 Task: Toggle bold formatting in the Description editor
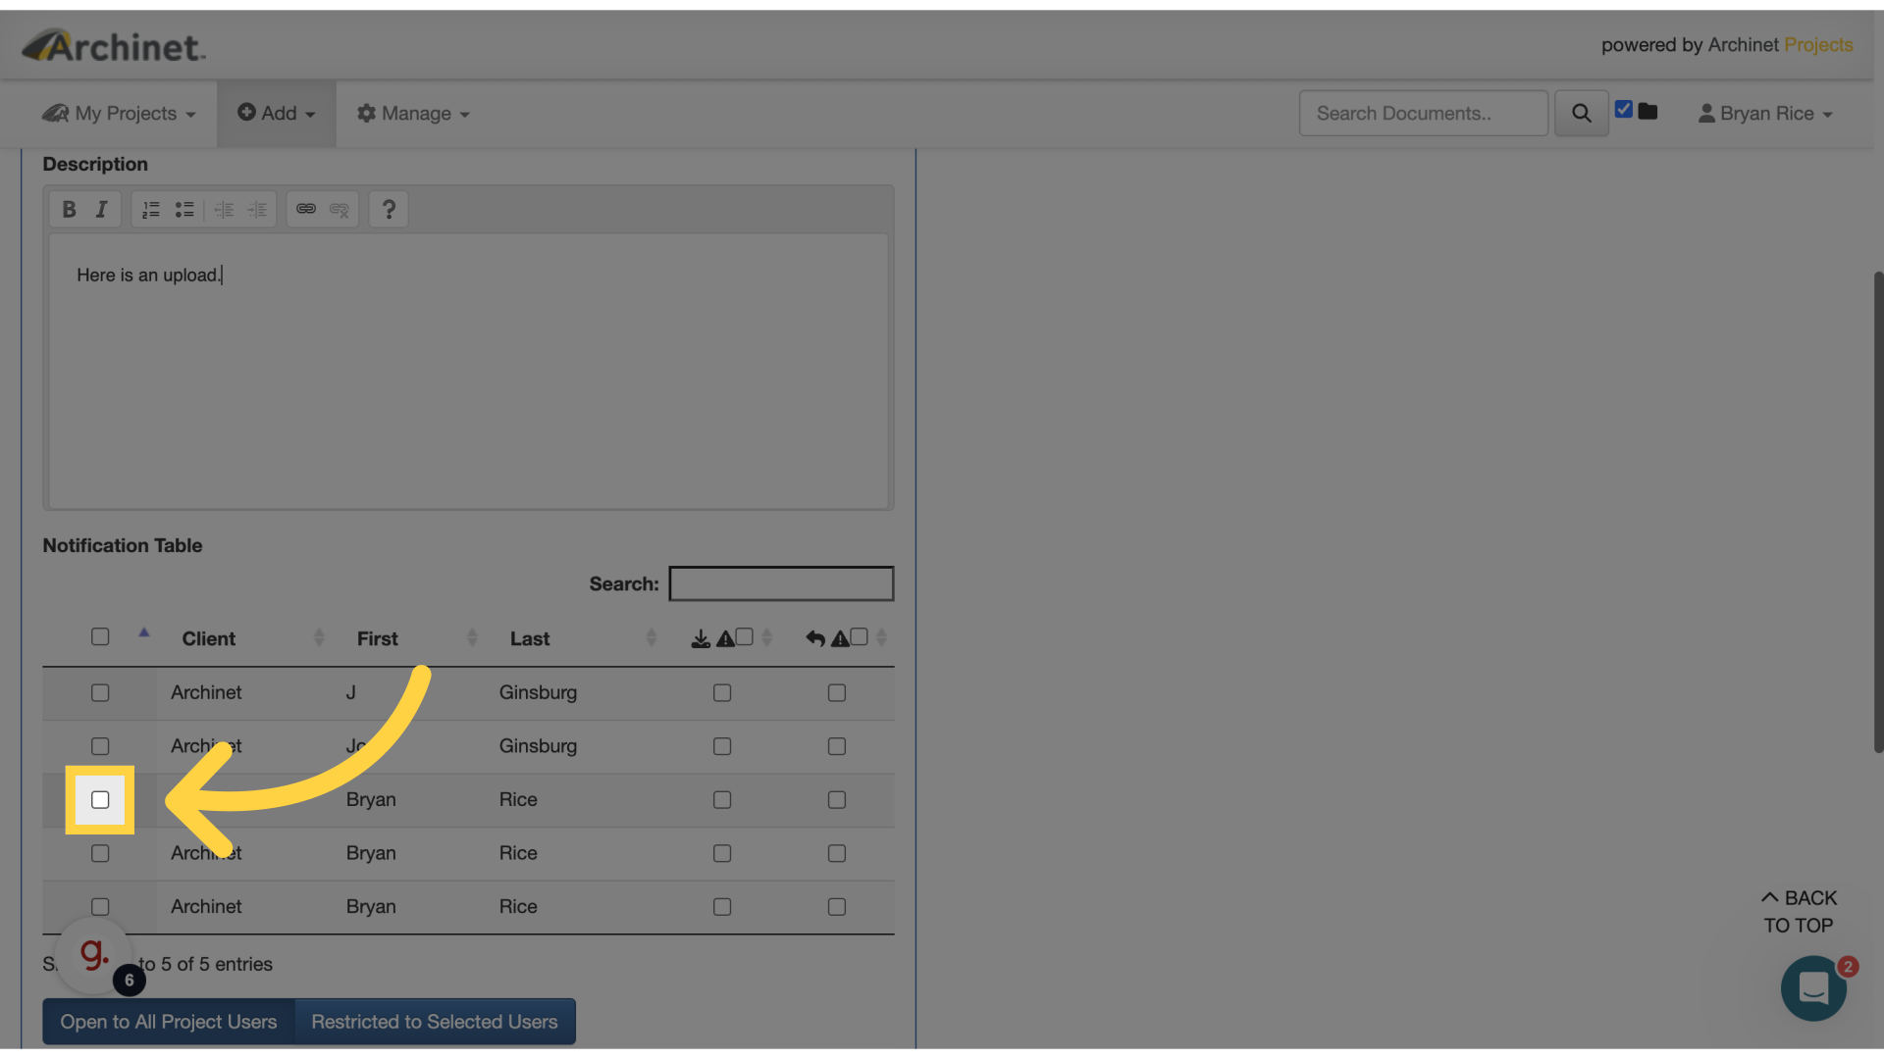69,209
